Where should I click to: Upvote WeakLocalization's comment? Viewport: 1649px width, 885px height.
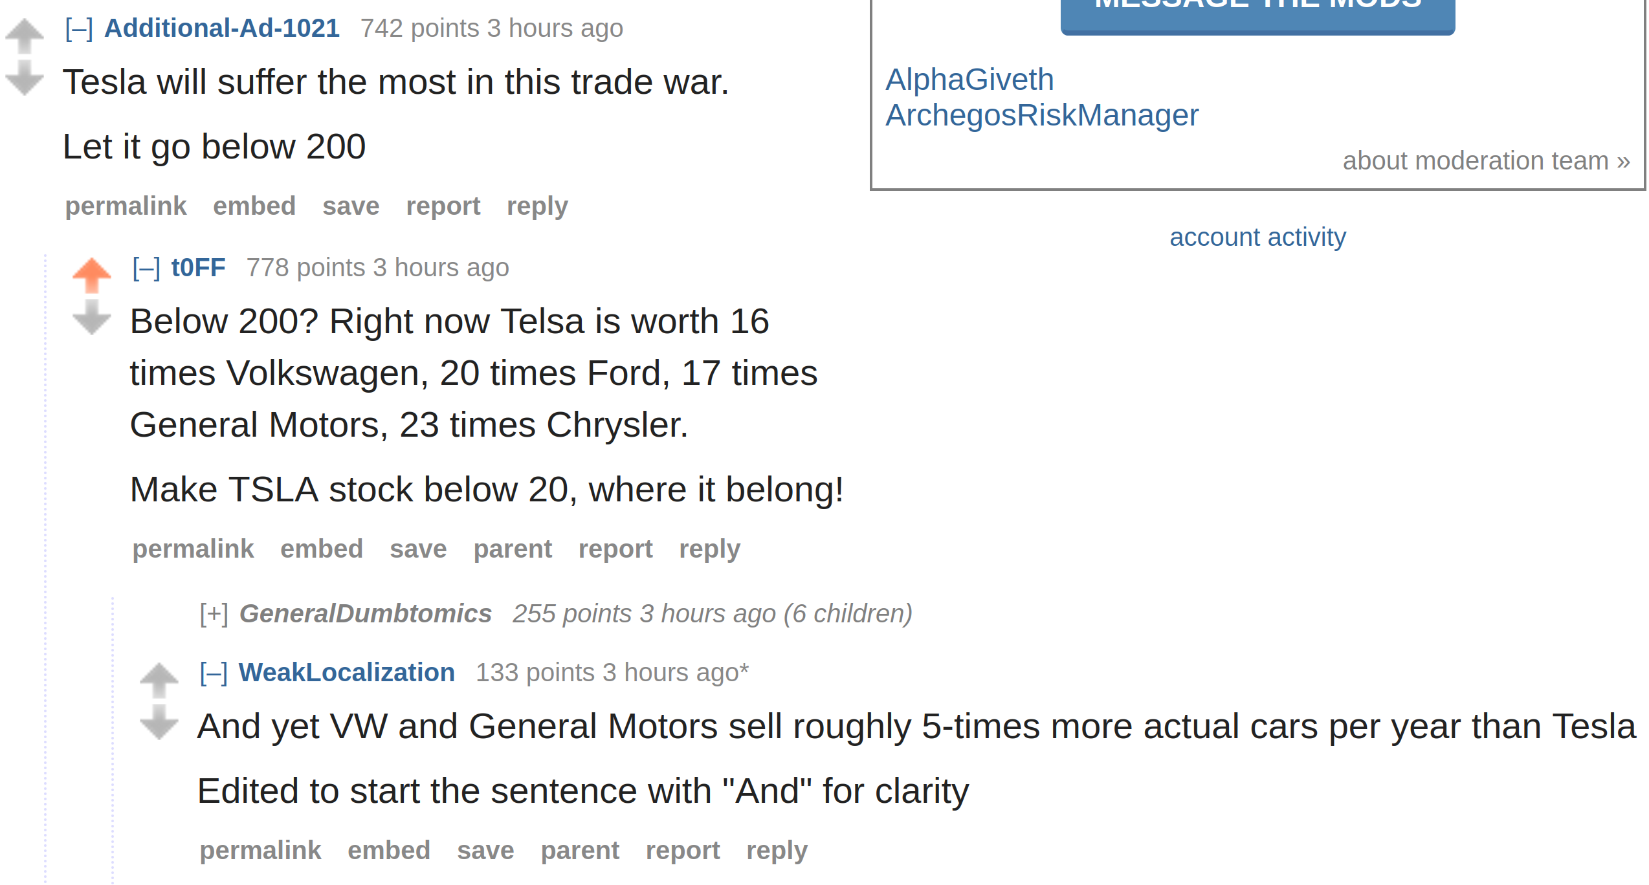pyautogui.click(x=159, y=681)
